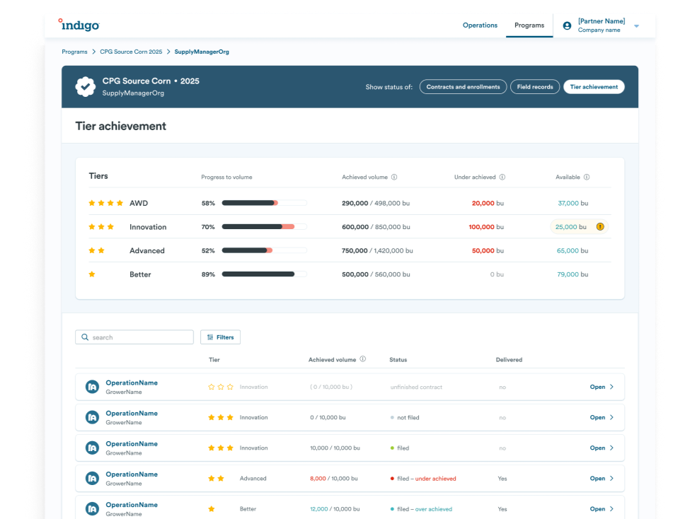This screenshot has width=692, height=519.
Task: Click the star in the Better operation row
Action: pyautogui.click(x=212, y=509)
